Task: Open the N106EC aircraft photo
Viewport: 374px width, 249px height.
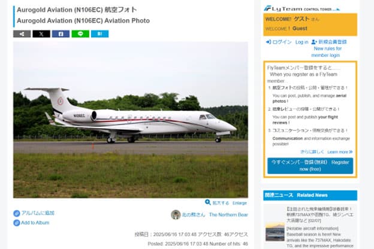Action: pyautogui.click(x=131, y=120)
